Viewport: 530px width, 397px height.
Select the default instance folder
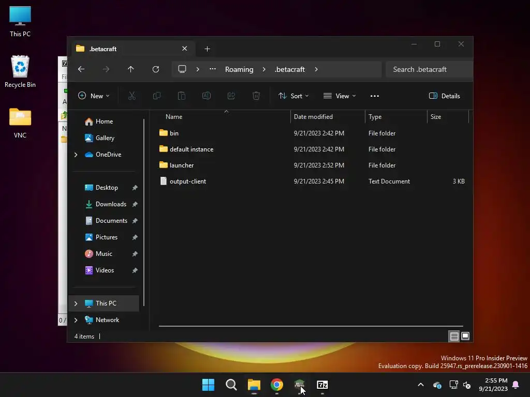coord(192,149)
